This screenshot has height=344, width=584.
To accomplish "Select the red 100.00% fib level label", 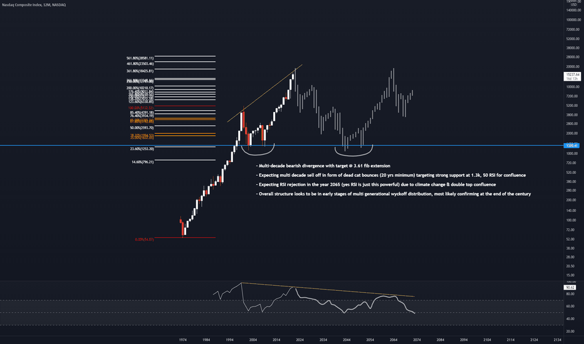I will (141, 108).
